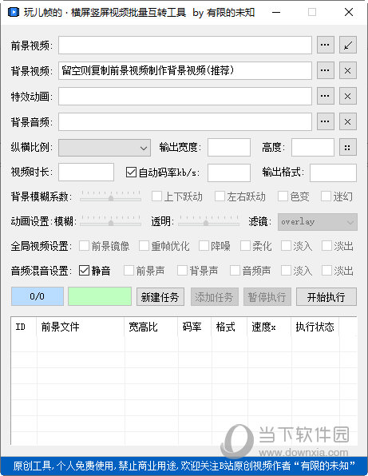Click the app icon in title bar
This screenshot has width=368, height=476.
14,13
